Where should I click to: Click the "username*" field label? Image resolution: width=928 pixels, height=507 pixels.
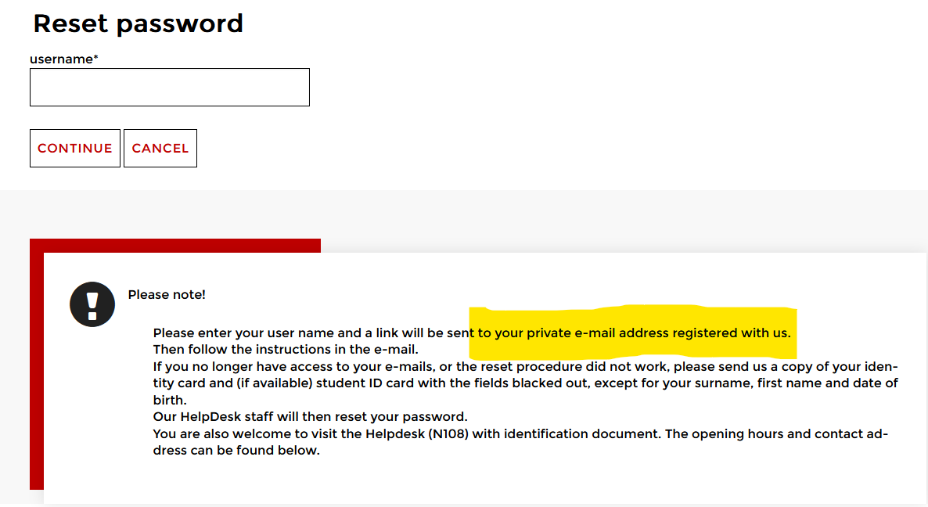(x=63, y=59)
